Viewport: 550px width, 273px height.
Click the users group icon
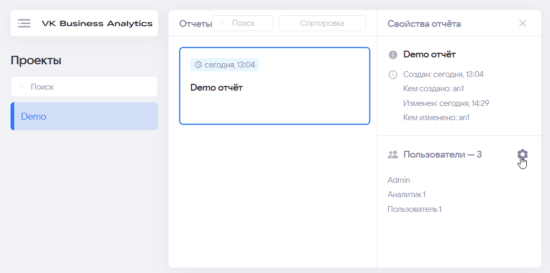click(x=393, y=154)
